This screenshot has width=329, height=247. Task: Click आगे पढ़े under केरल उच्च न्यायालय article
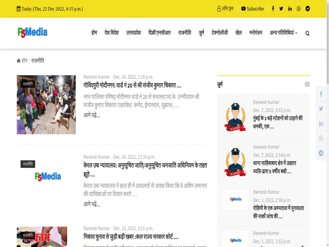coord(92,204)
